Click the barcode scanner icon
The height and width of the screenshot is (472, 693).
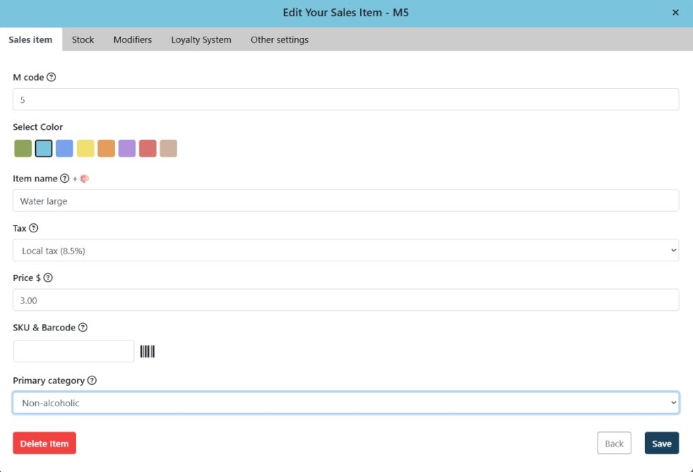click(x=148, y=351)
